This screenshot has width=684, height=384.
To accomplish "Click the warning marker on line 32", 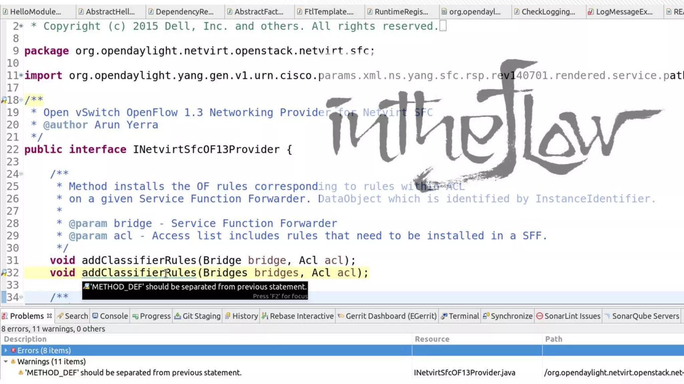I will 4,273.
